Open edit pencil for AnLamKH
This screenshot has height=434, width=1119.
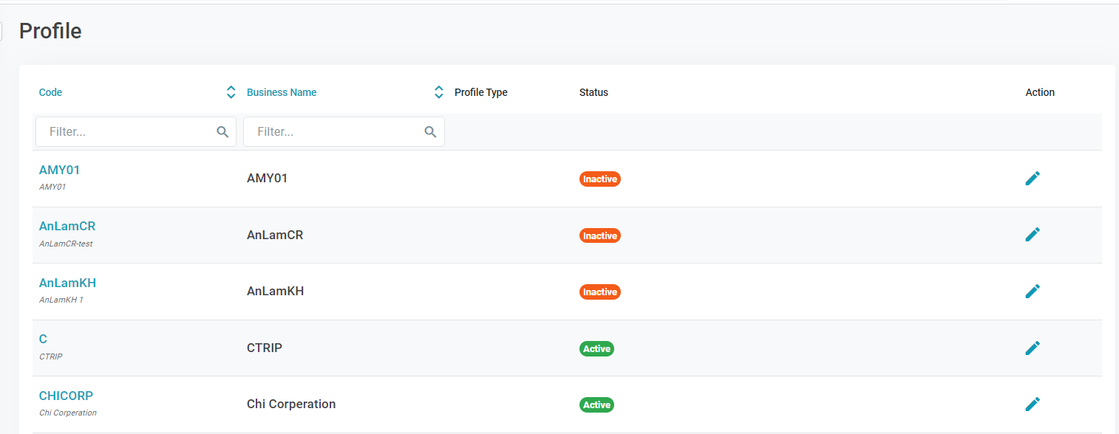pyautogui.click(x=1033, y=292)
